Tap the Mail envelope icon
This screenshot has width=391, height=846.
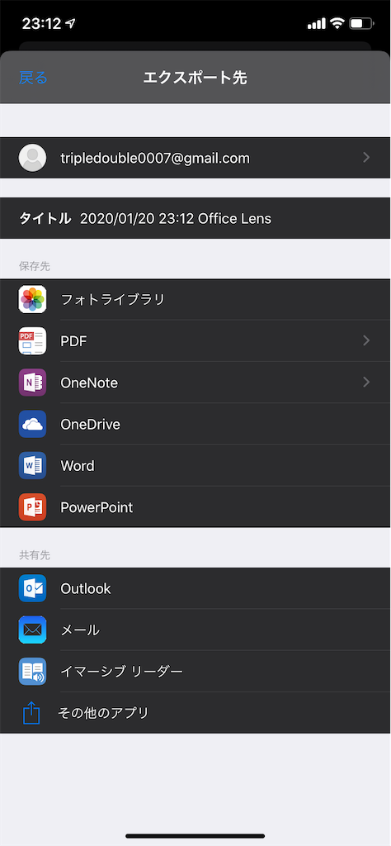tap(32, 630)
